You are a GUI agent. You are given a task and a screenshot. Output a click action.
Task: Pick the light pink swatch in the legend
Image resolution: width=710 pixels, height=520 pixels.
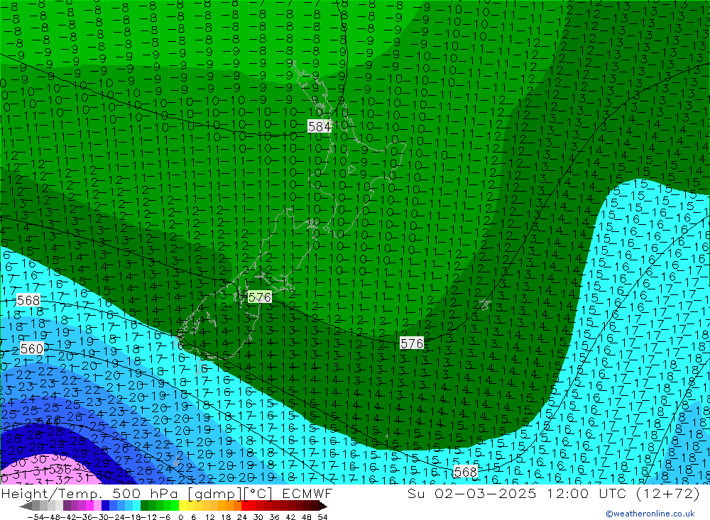tap(98, 506)
